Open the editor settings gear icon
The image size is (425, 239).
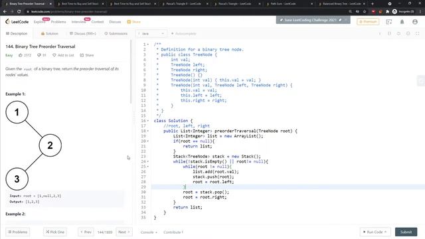tap(408, 34)
